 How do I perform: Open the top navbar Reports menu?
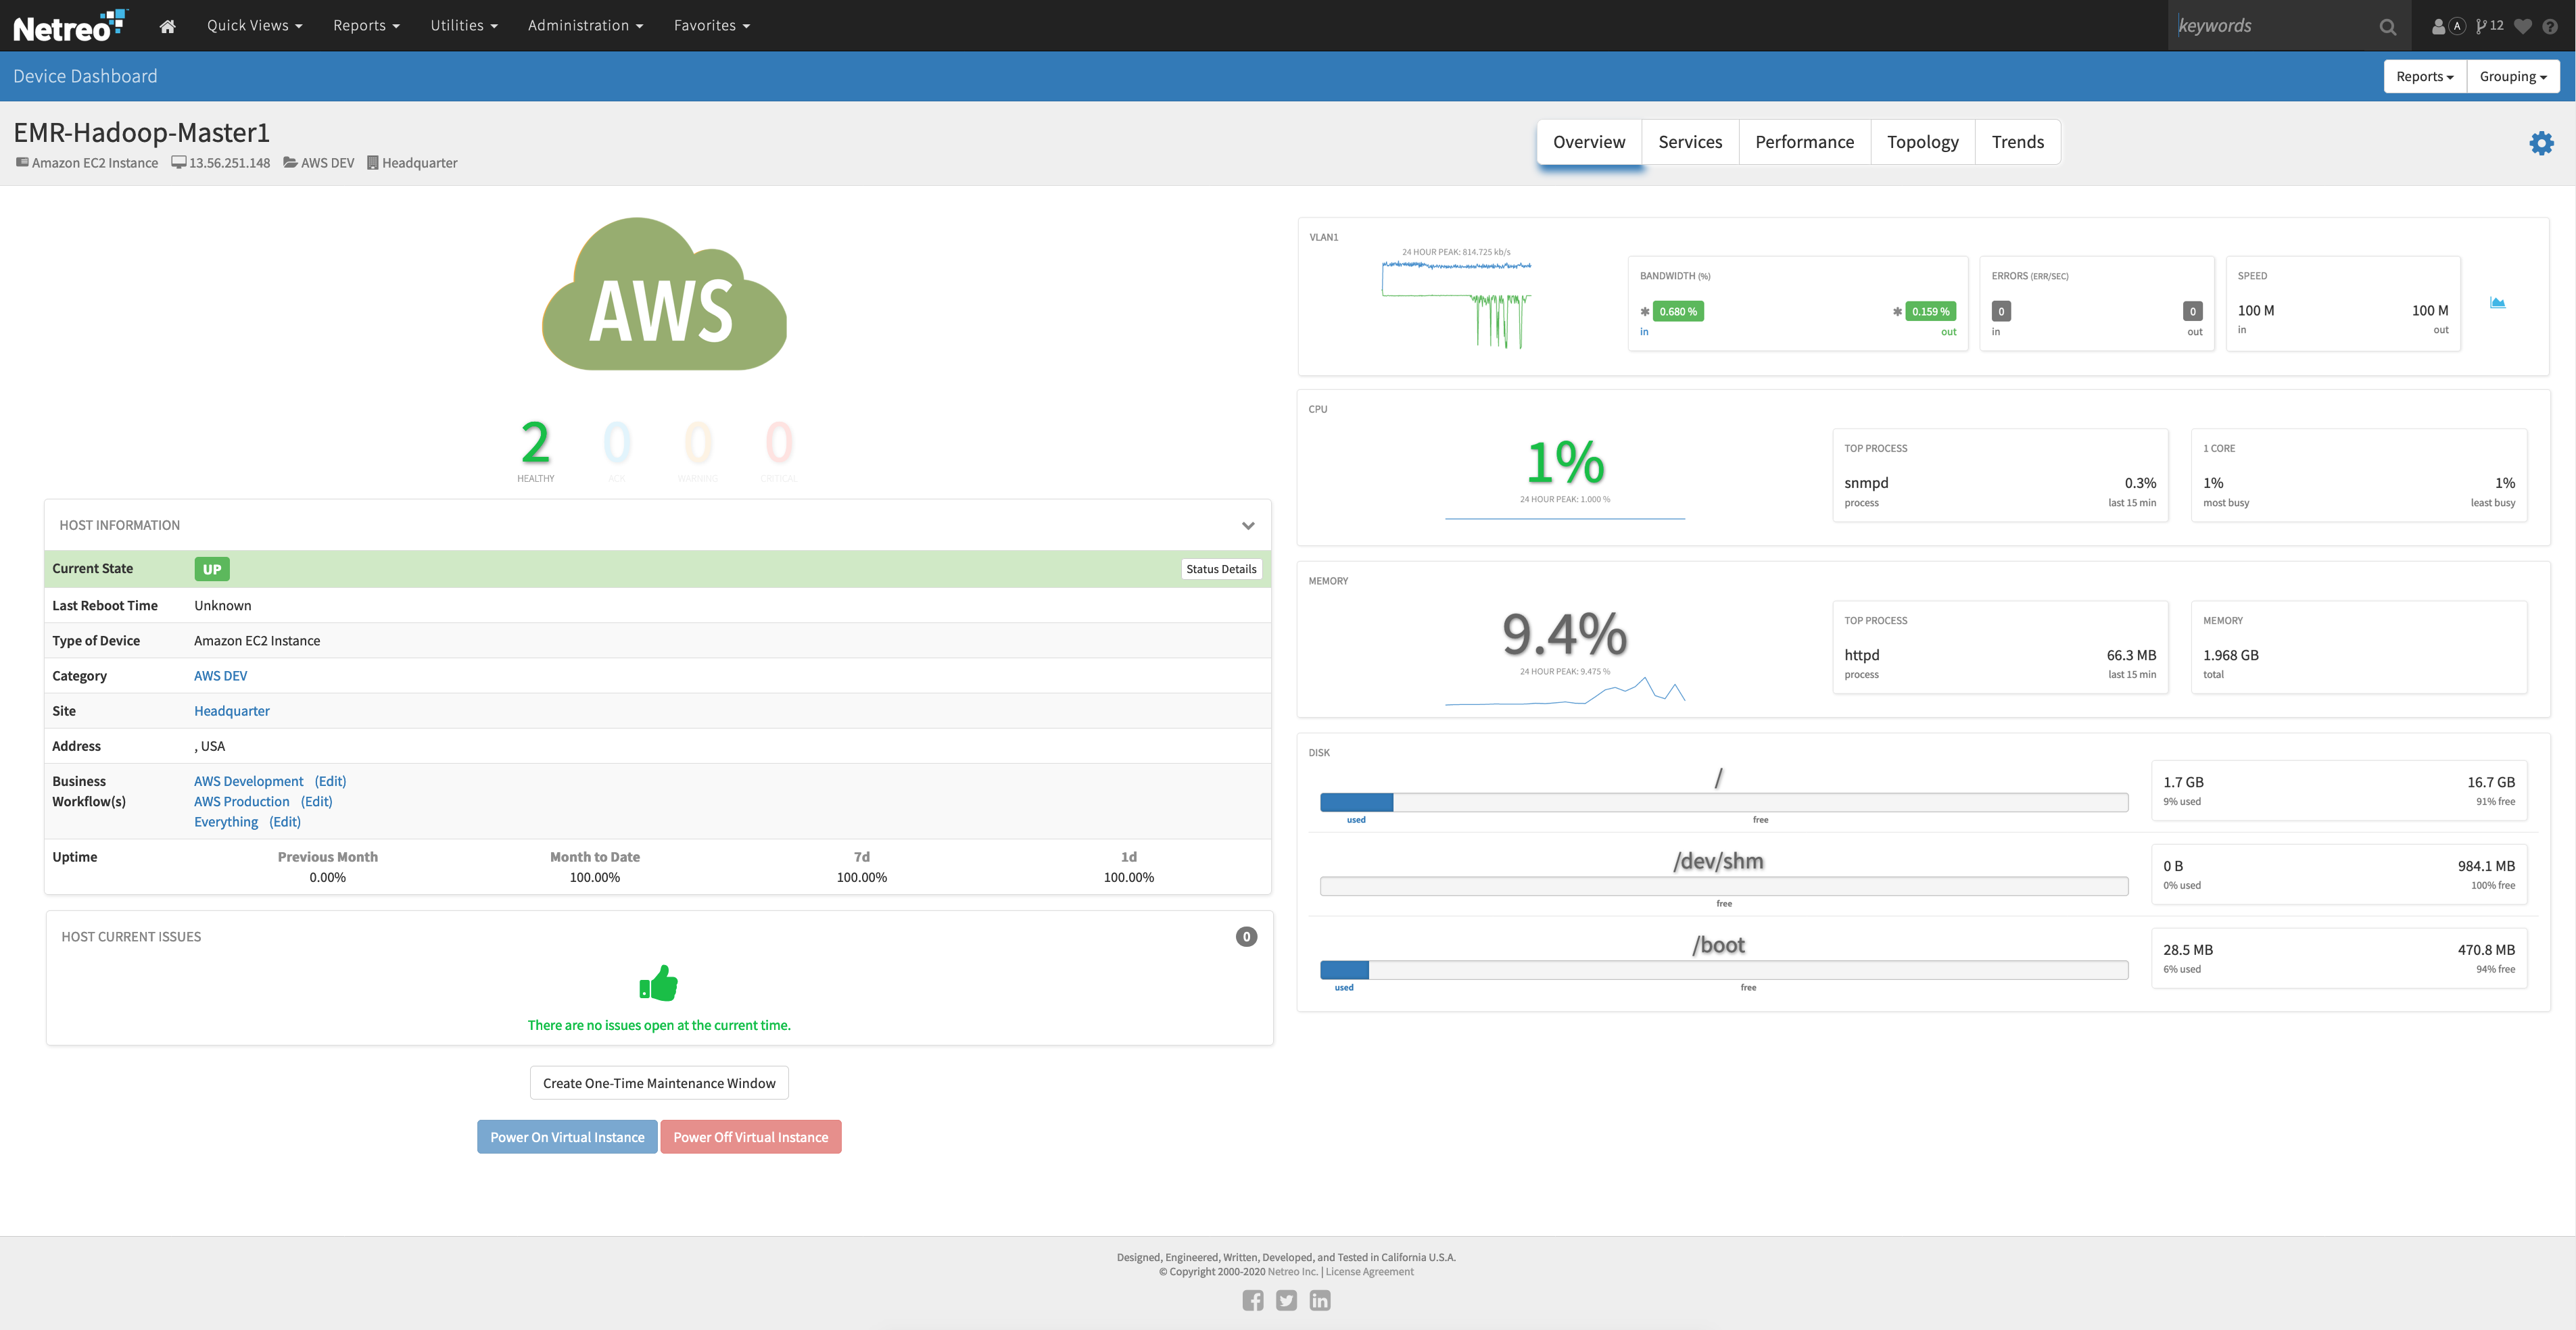click(366, 26)
